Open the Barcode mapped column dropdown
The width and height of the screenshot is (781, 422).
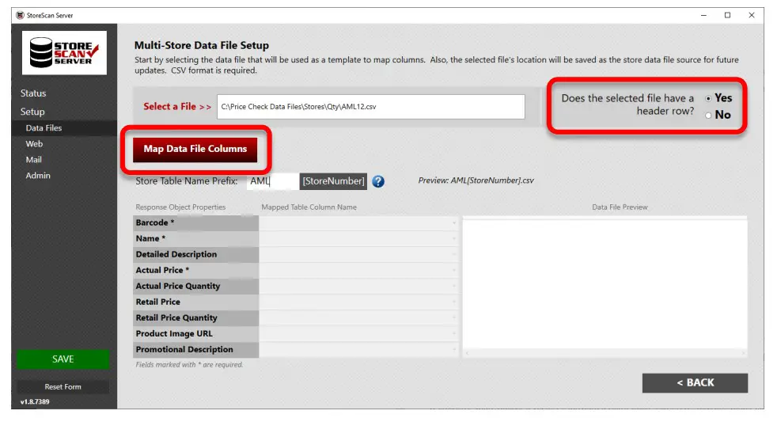click(x=358, y=222)
